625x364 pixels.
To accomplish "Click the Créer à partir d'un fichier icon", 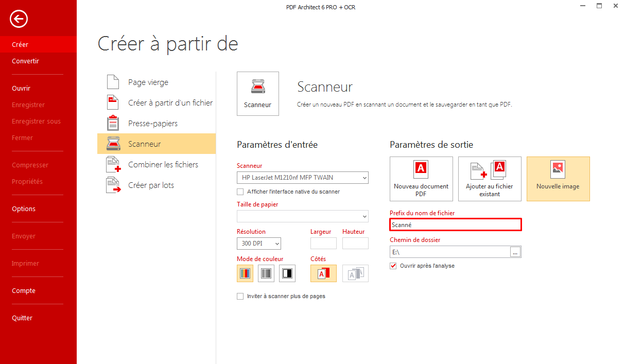I will click(x=113, y=103).
